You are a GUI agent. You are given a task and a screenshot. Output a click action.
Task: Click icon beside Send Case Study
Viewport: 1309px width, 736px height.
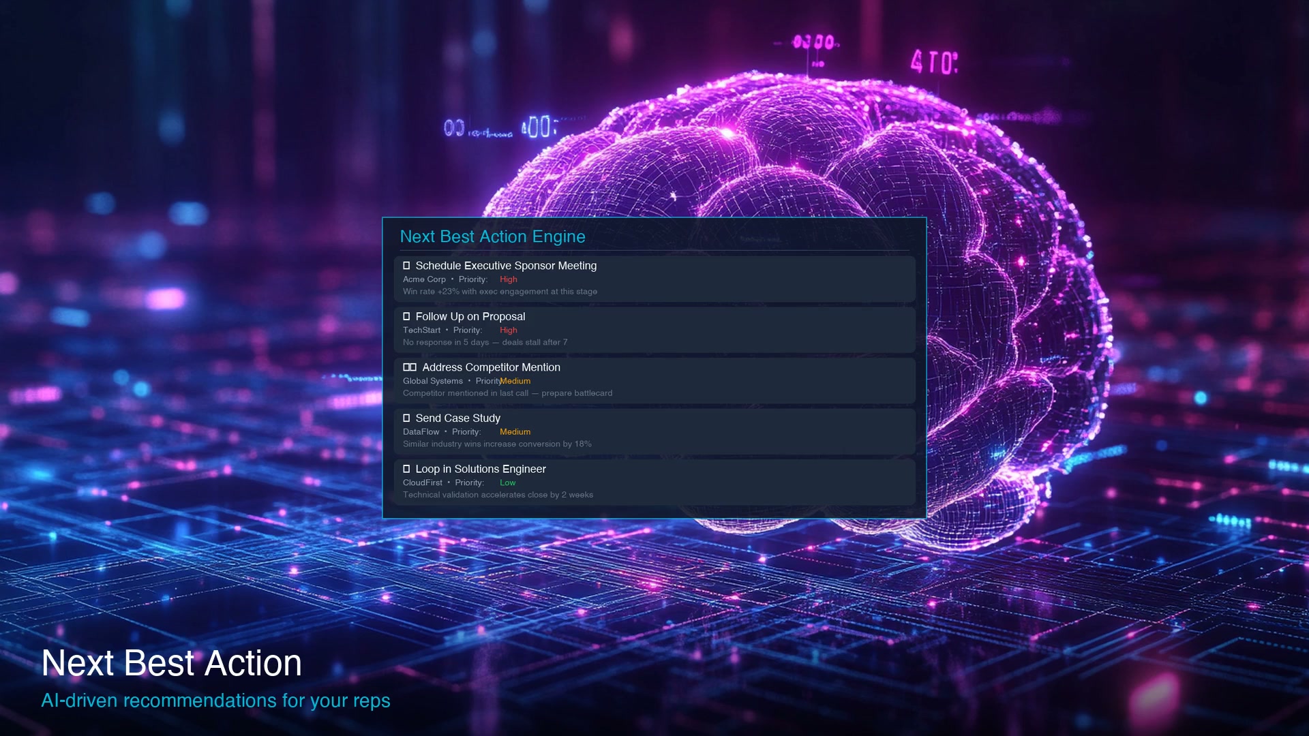tap(406, 418)
